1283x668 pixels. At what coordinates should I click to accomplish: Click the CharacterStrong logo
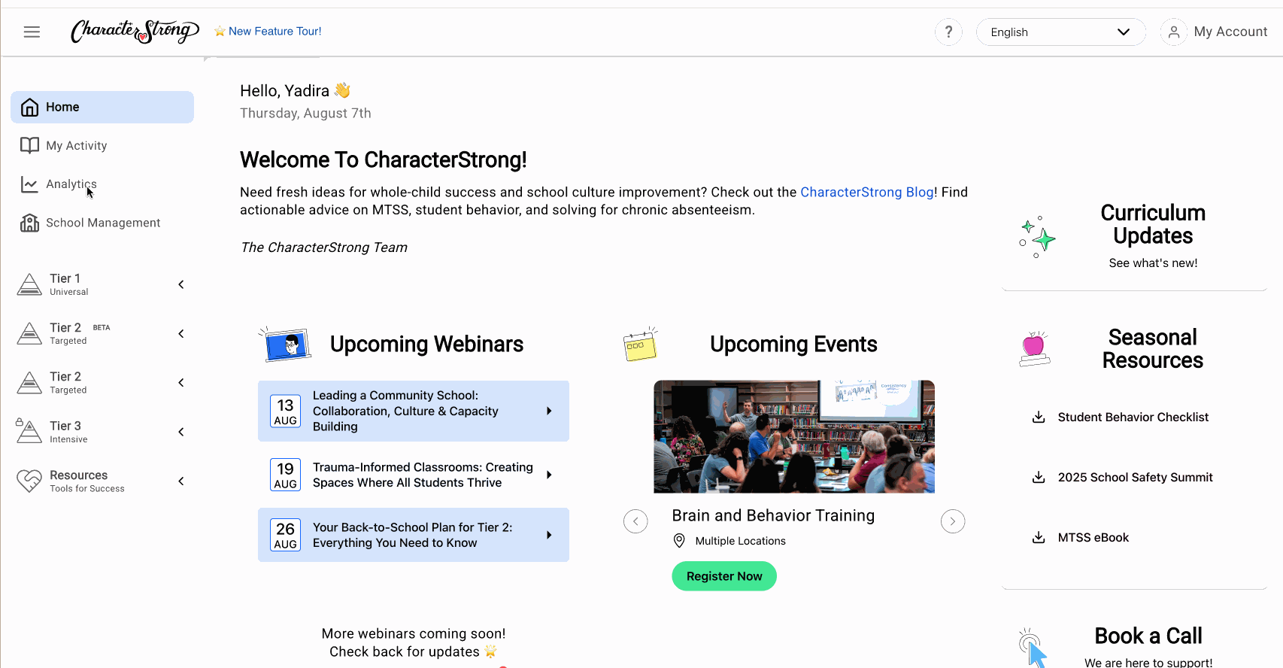pyautogui.click(x=135, y=31)
